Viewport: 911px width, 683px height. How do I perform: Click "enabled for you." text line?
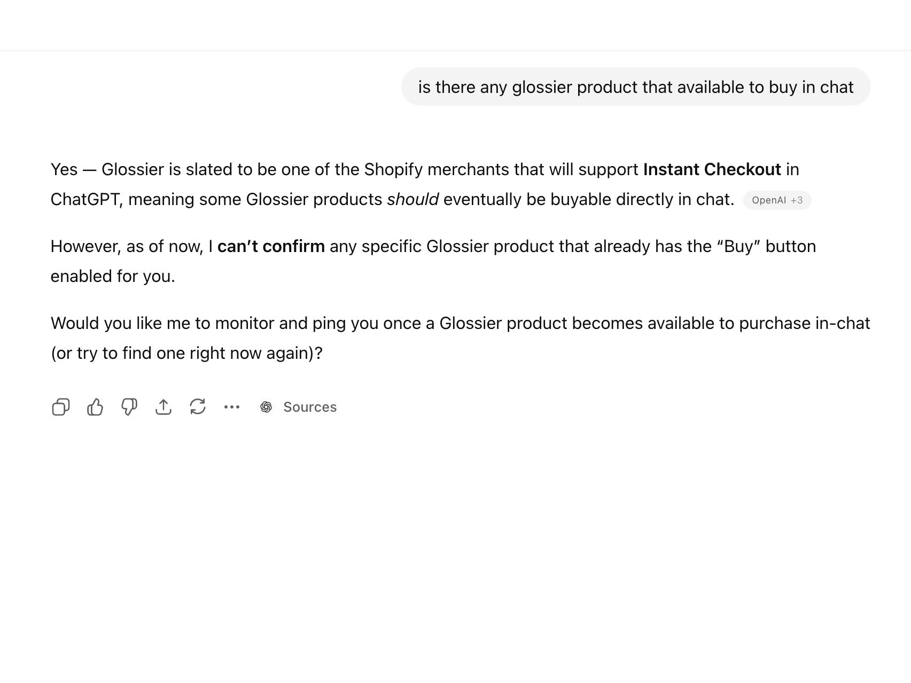pos(113,276)
